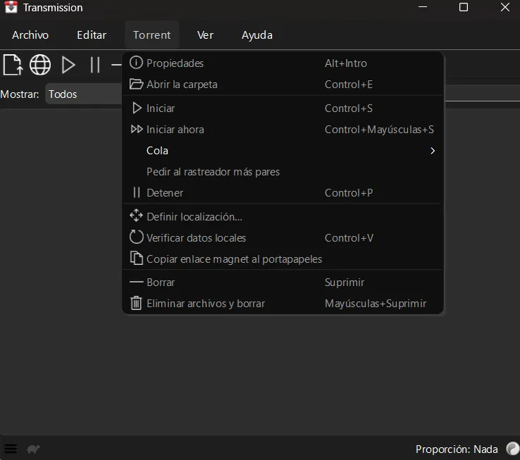Click the trash icon beside Eliminar archivos
Viewport: 520px width, 460px height.
coord(136,303)
